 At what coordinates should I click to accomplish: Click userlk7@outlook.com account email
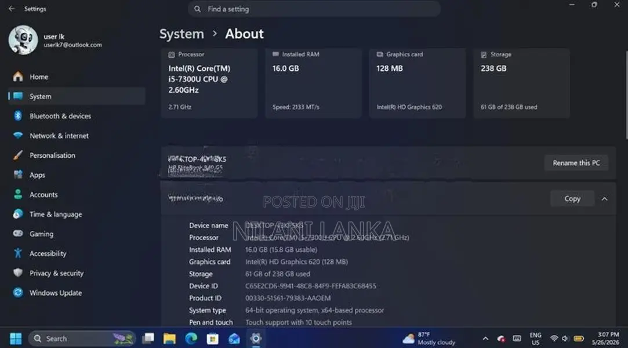[72, 45]
